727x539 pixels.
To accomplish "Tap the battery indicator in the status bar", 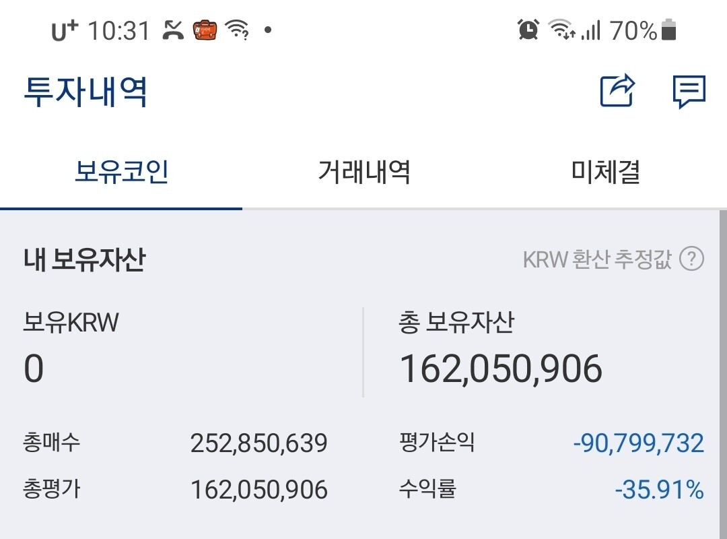I will click(667, 30).
